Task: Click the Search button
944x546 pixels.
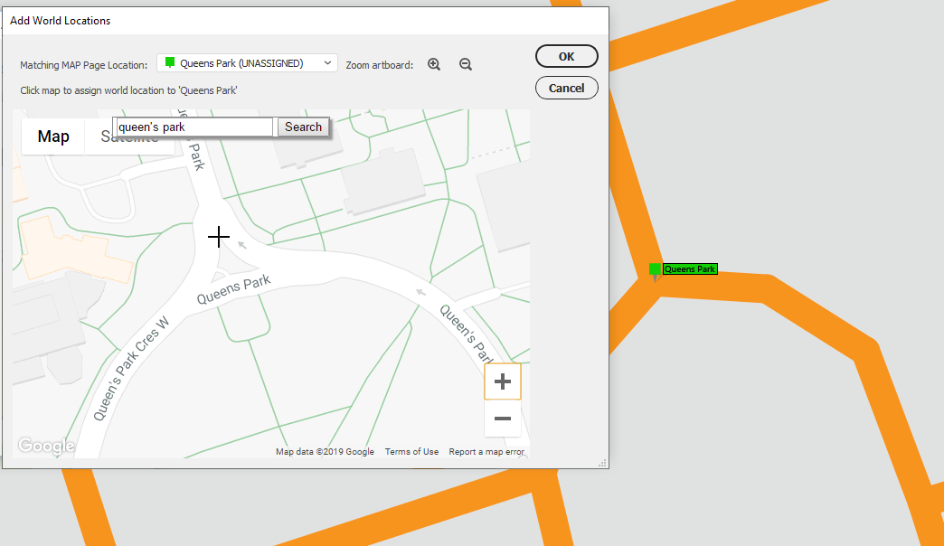Action: pos(304,127)
